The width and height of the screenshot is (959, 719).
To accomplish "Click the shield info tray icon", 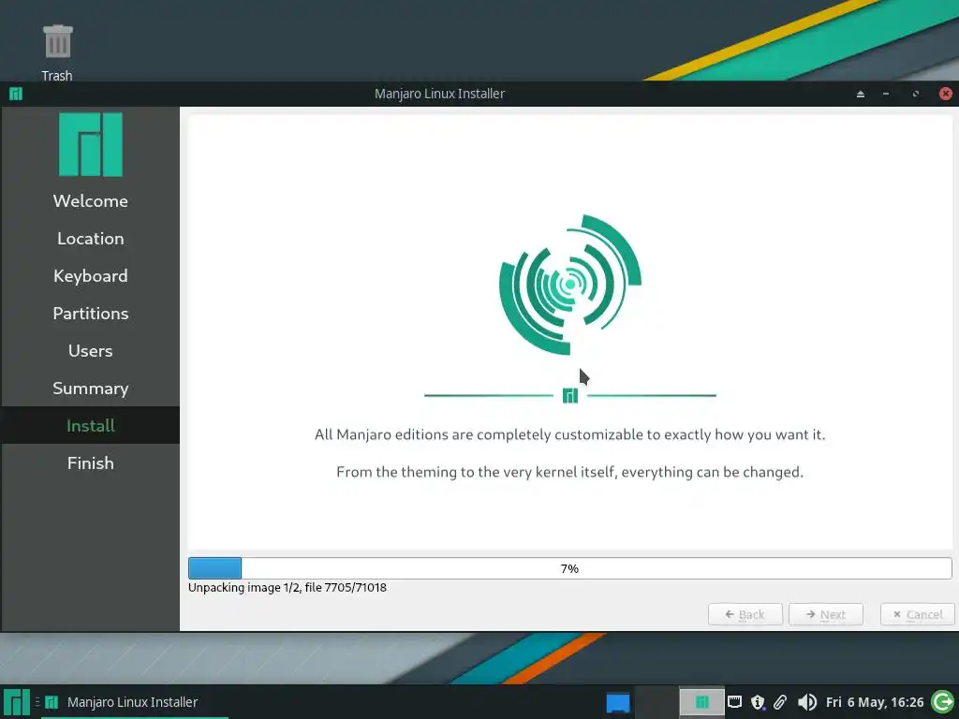I will coord(758,702).
